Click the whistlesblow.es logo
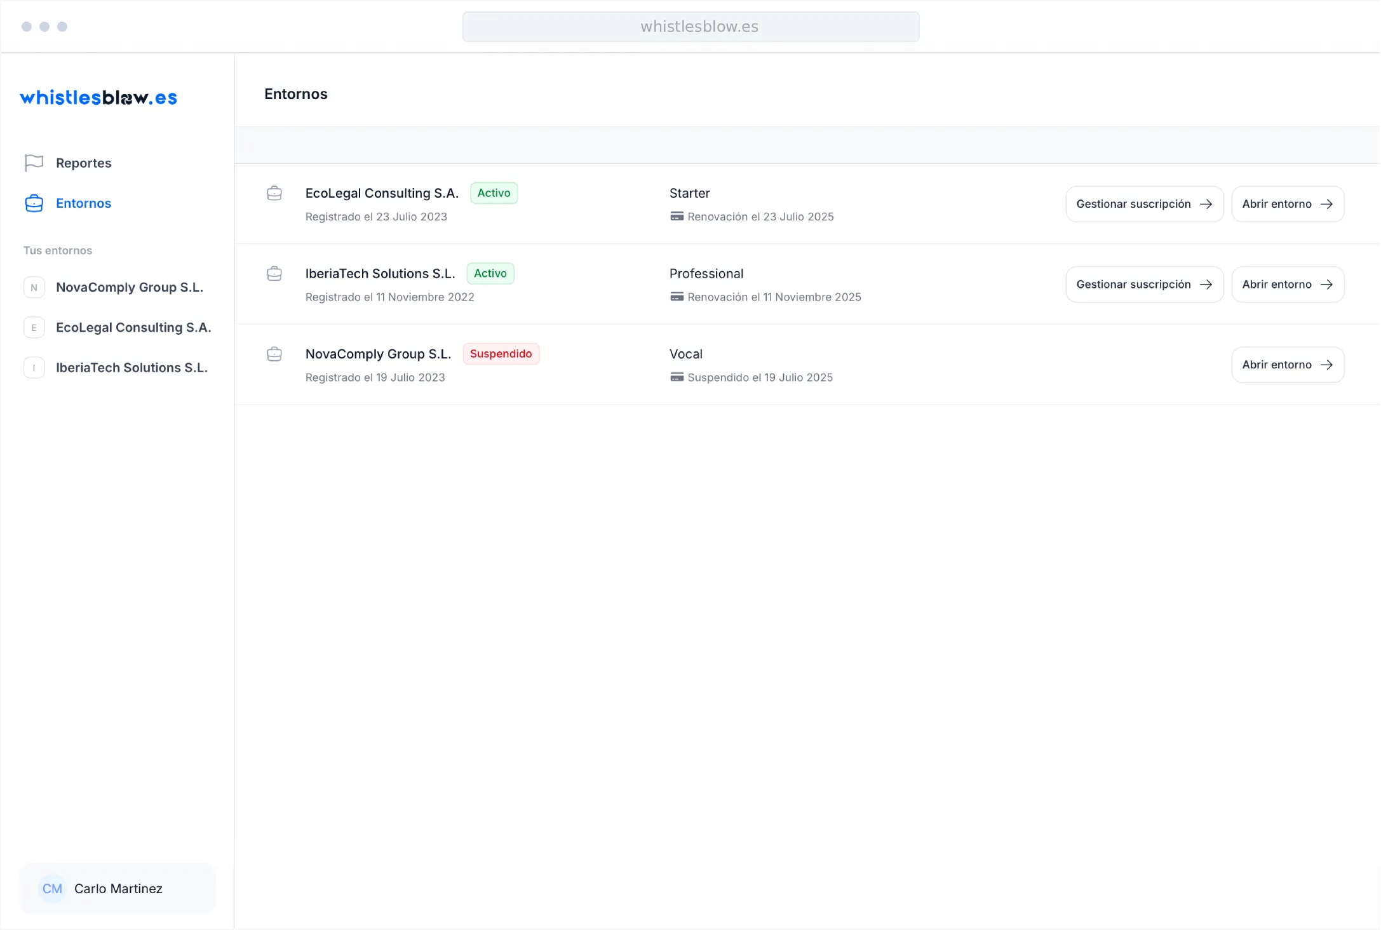Viewport: 1381px width, 930px height. (98, 98)
